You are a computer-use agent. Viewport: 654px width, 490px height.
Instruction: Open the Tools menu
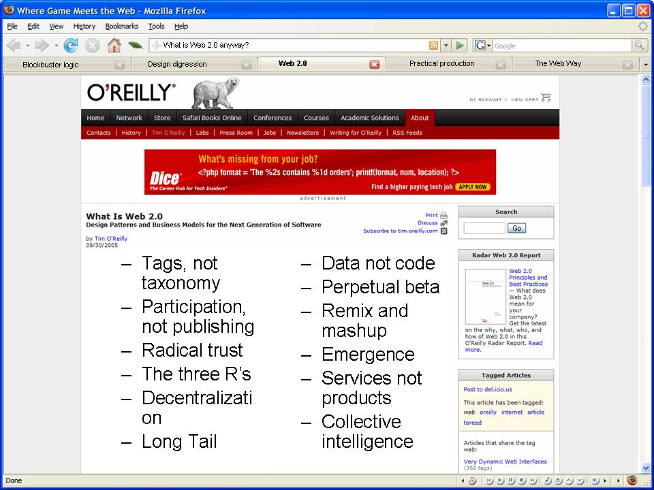[x=156, y=27]
